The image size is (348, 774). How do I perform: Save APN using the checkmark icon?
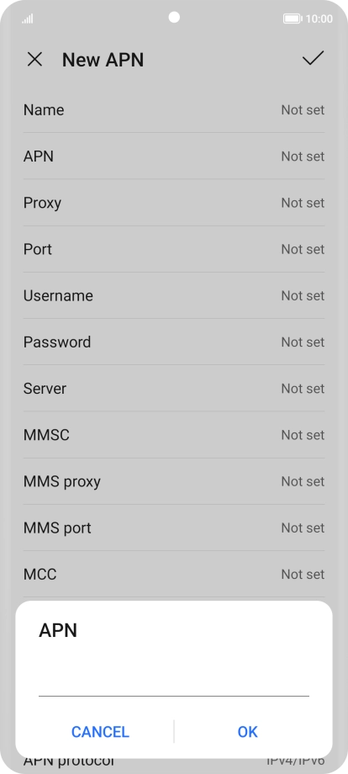click(x=313, y=59)
